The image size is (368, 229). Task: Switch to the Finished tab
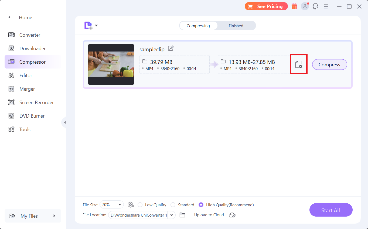pyautogui.click(x=236, y=26)
